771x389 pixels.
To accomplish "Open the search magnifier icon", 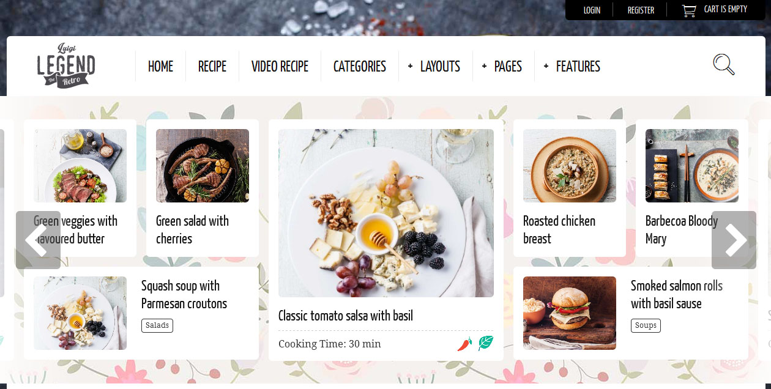I will tap(724, 65).
